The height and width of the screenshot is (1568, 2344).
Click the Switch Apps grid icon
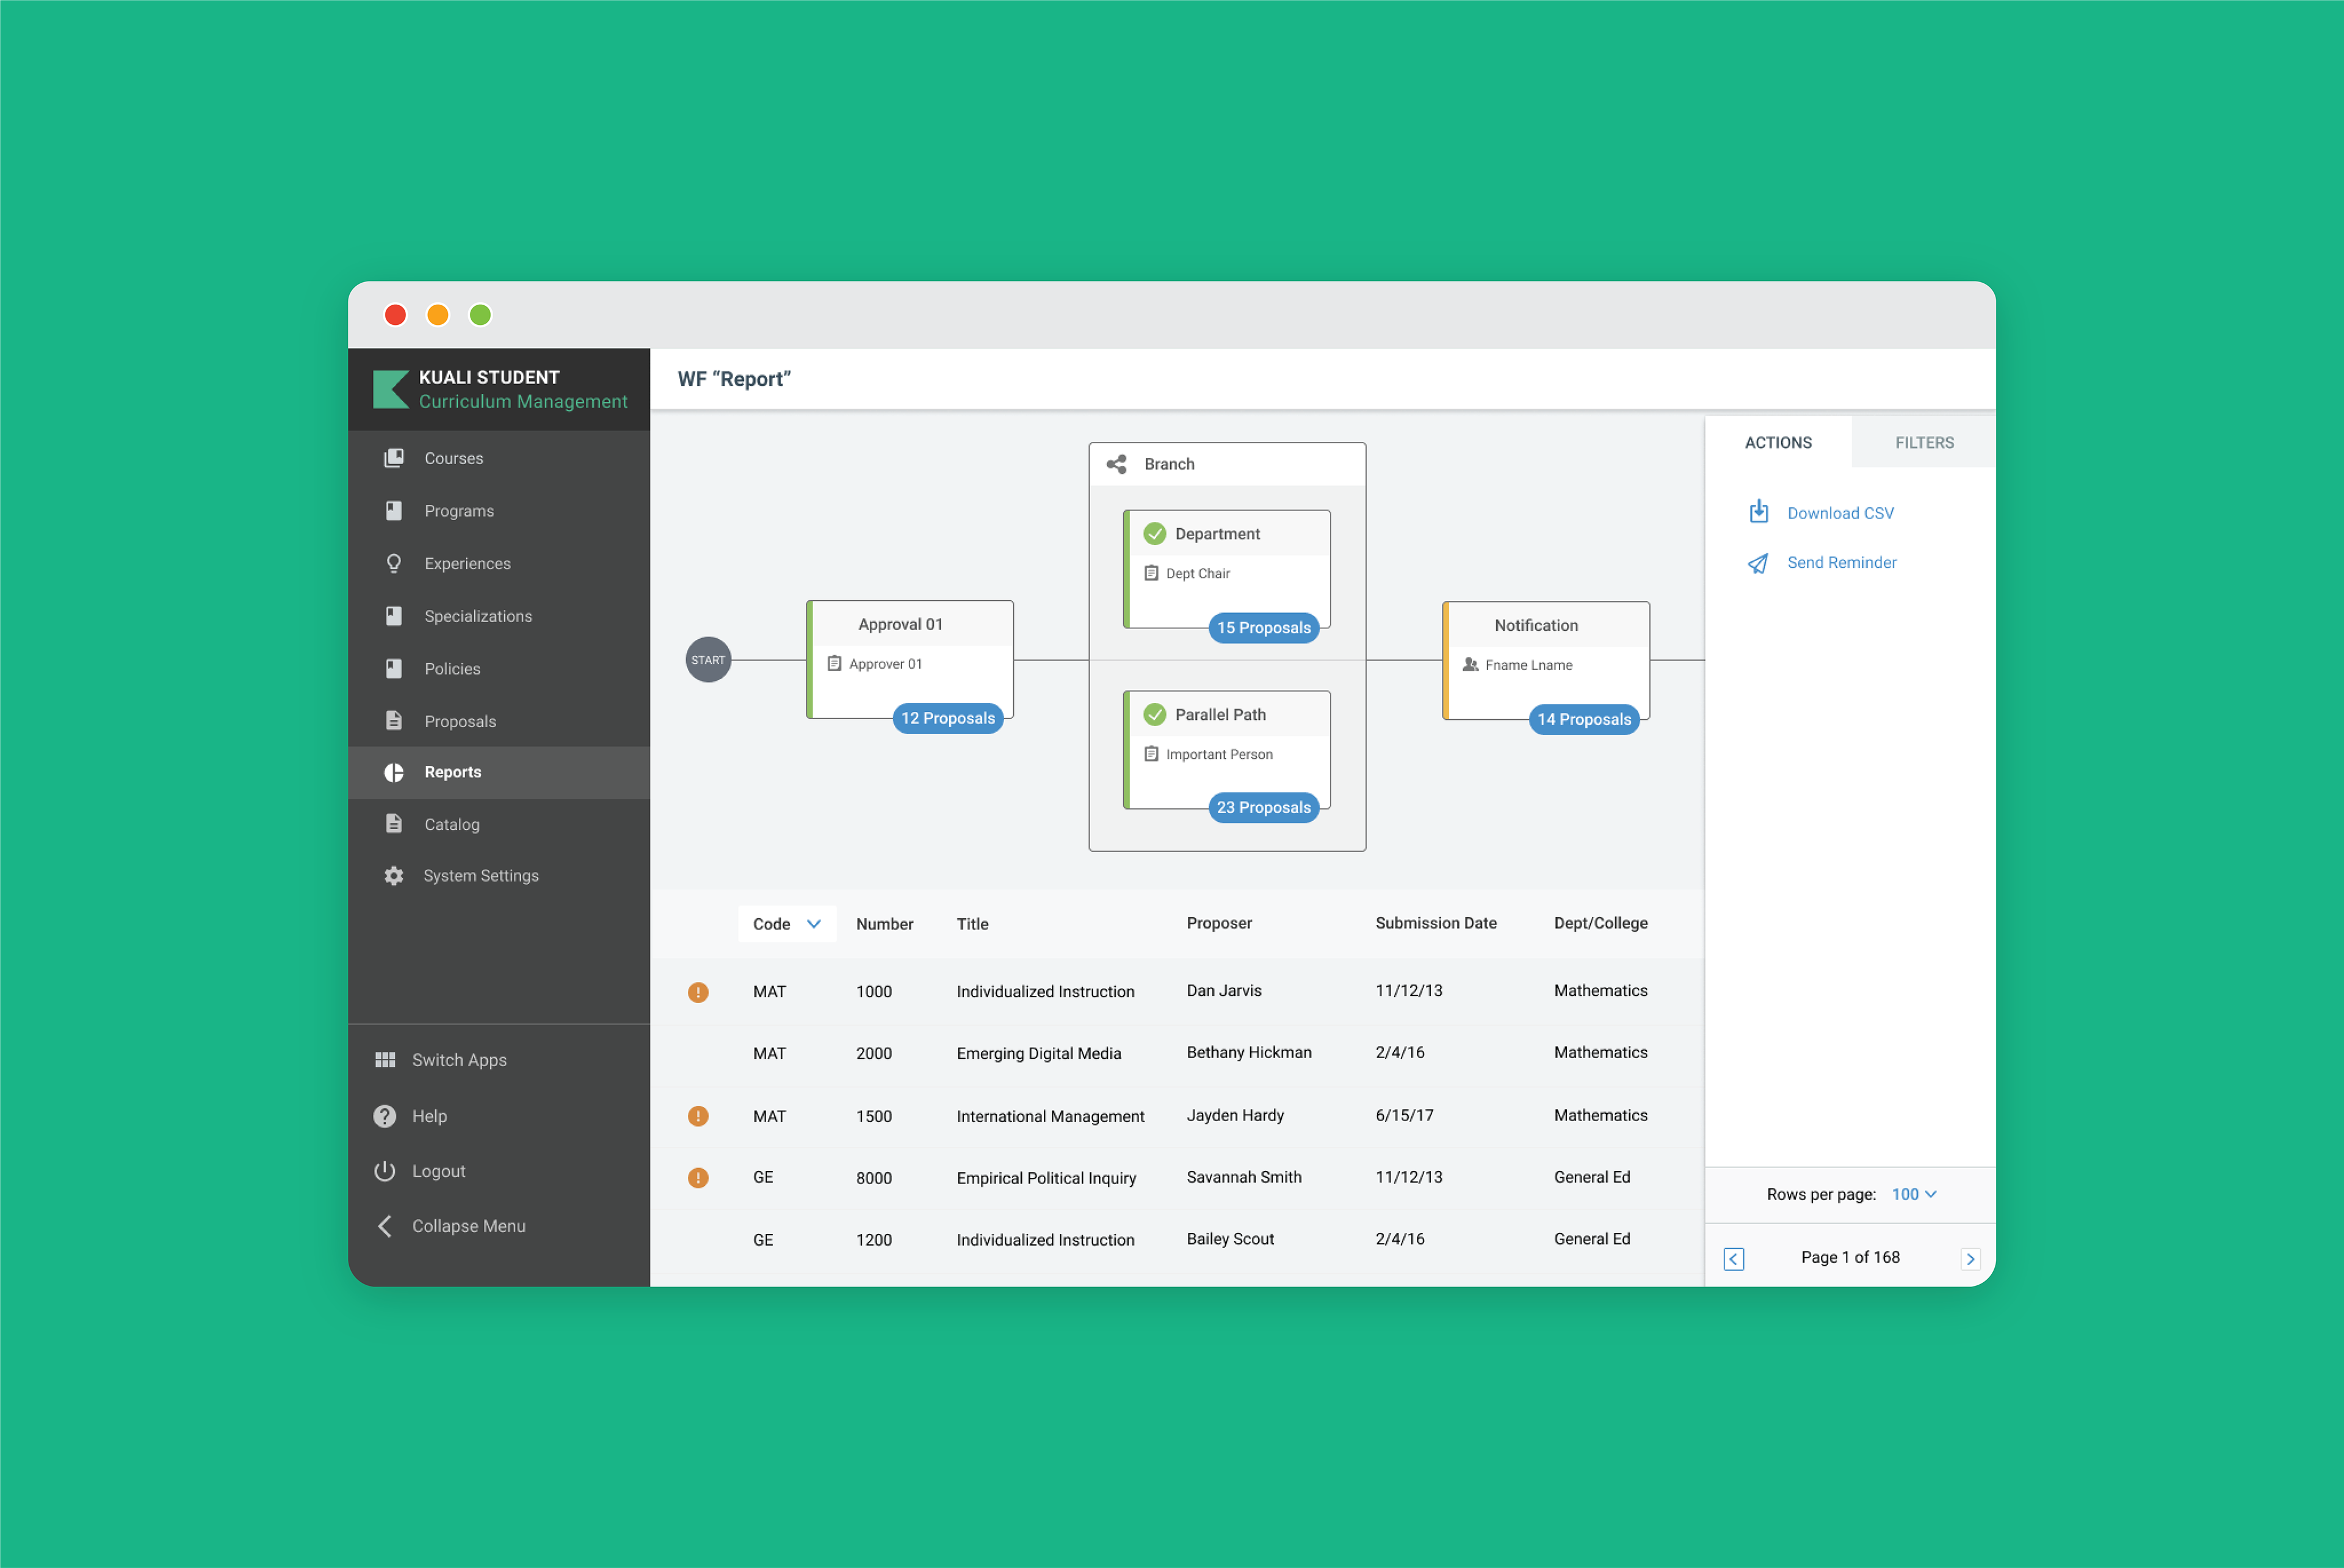pos(385,1060)
